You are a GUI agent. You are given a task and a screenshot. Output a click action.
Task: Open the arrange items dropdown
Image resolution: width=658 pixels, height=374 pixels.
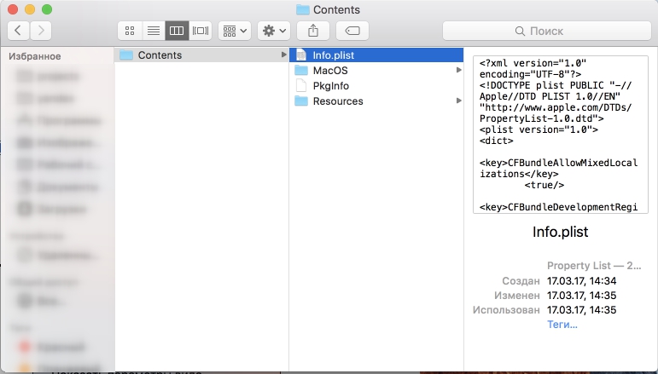[x=234, y=31]
